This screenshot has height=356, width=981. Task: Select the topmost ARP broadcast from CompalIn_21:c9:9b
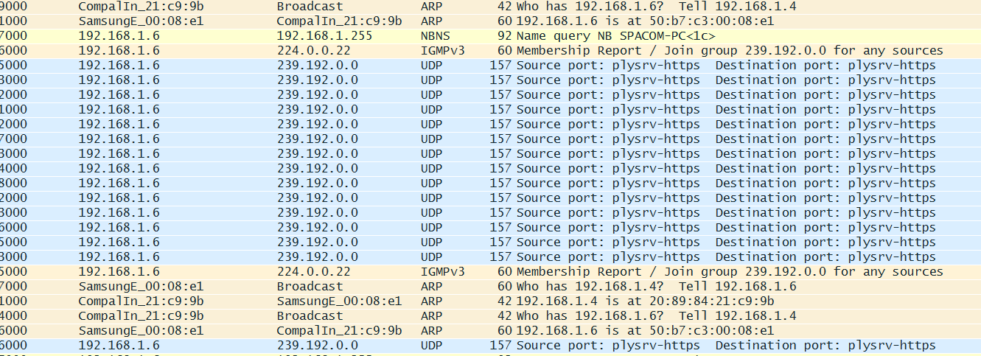(x=490, y=6)
